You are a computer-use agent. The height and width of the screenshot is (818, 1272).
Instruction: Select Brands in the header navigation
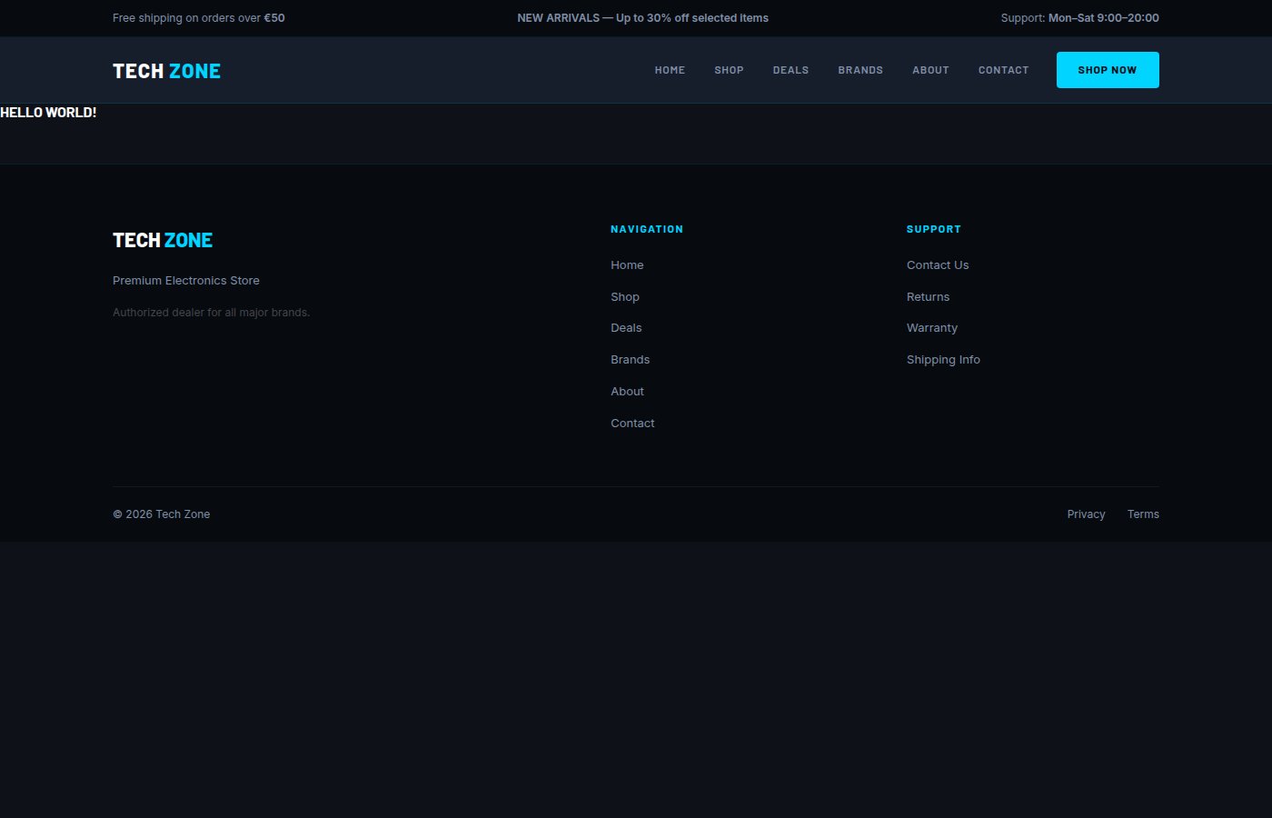click(x=860, y=70)
